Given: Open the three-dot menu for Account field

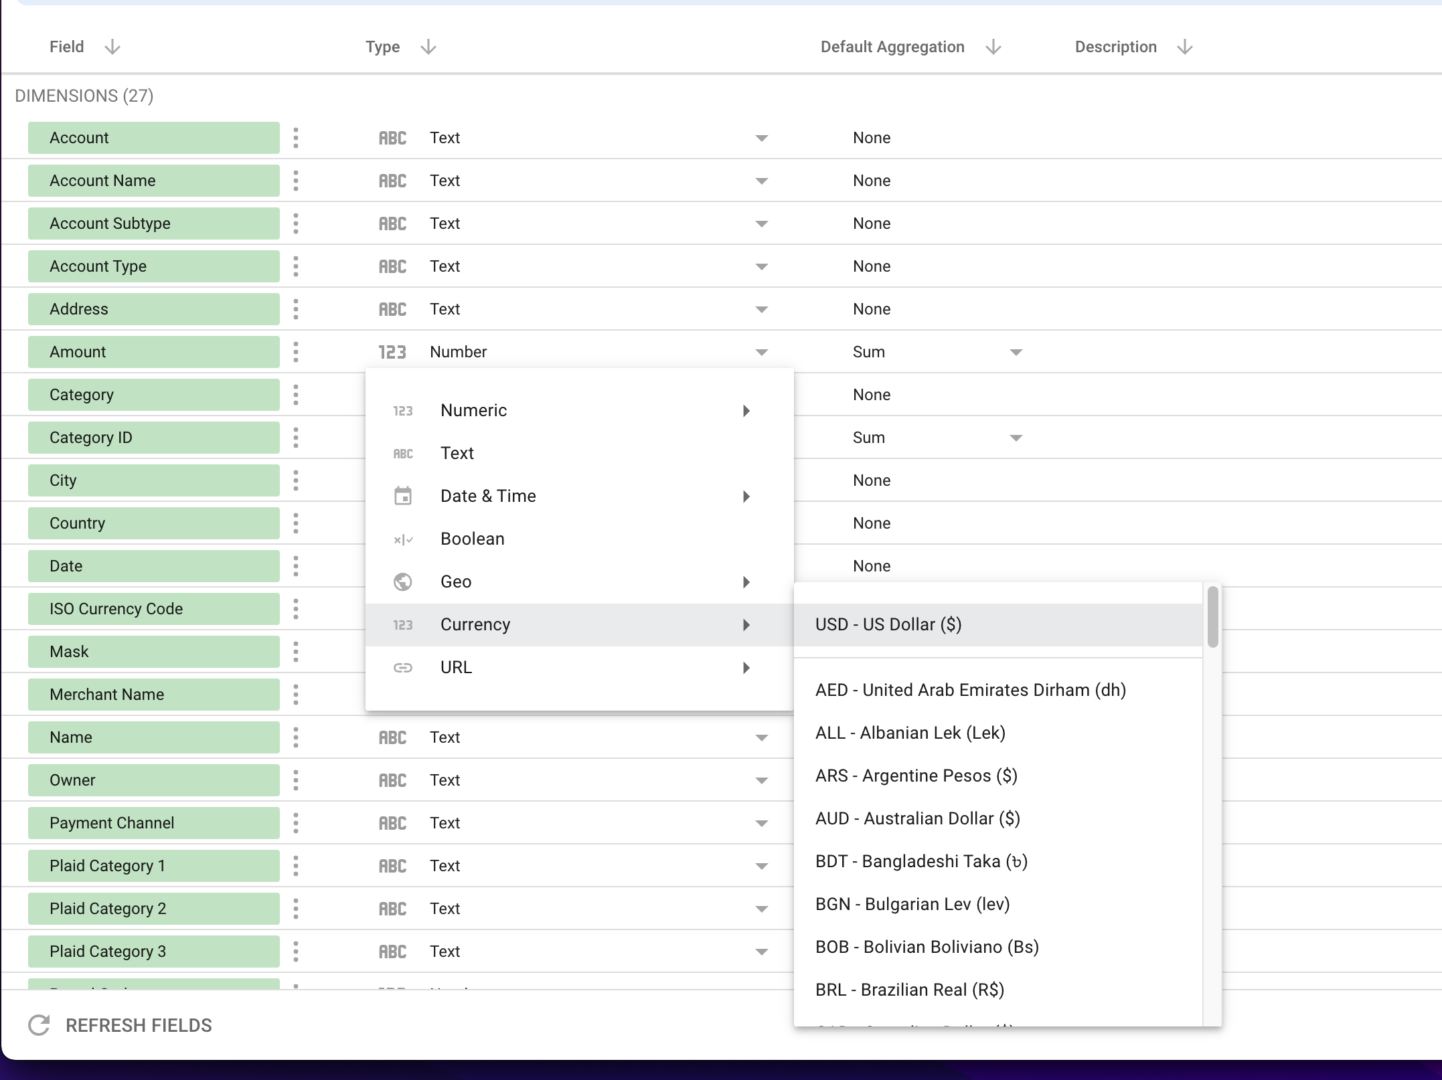Looking at the screenshot, I should coord(296,138).
